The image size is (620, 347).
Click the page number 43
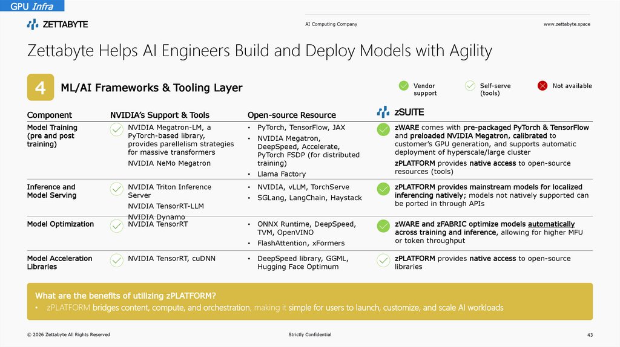pos(590,335)
